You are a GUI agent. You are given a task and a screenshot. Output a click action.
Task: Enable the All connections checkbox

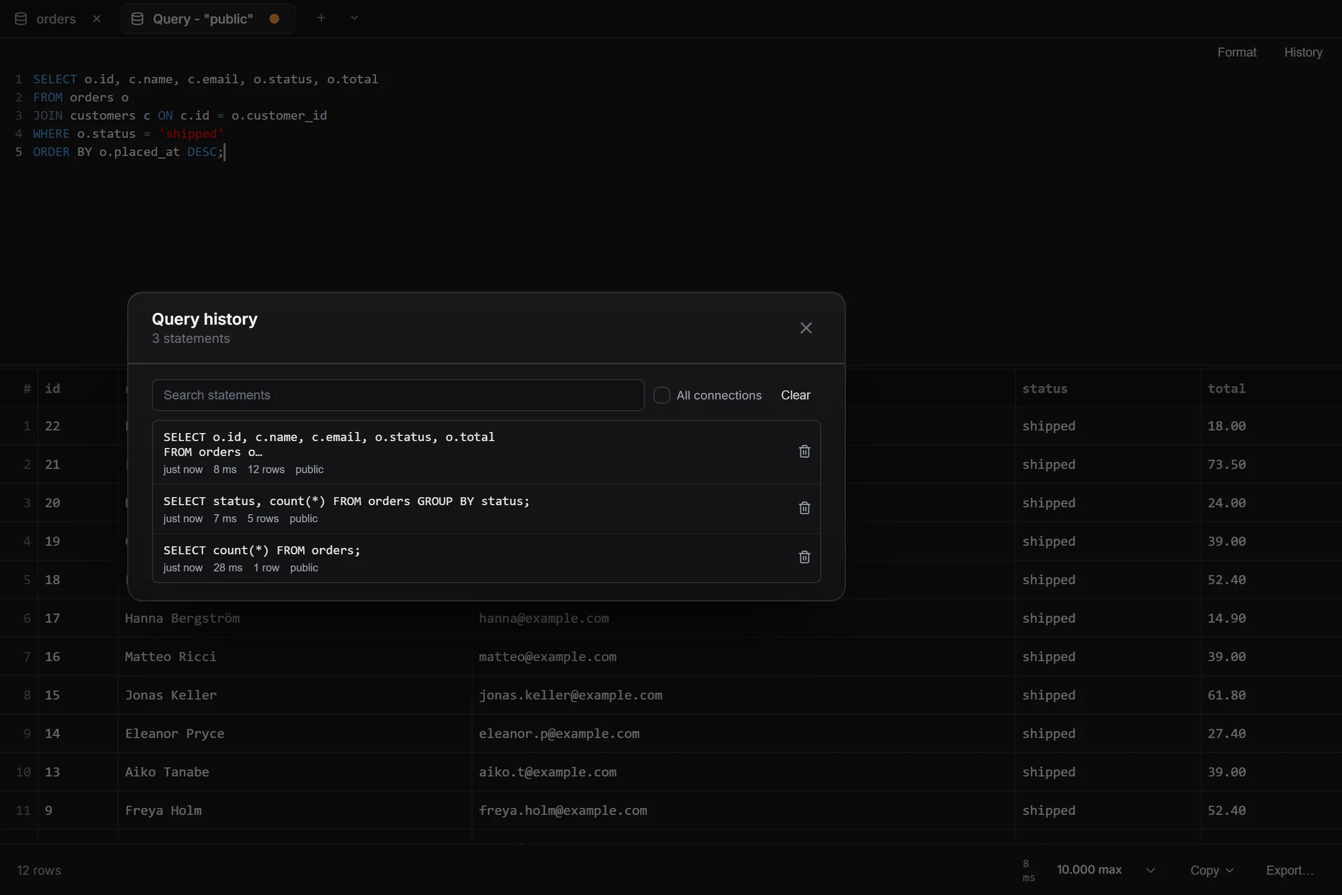coord(661,395)
